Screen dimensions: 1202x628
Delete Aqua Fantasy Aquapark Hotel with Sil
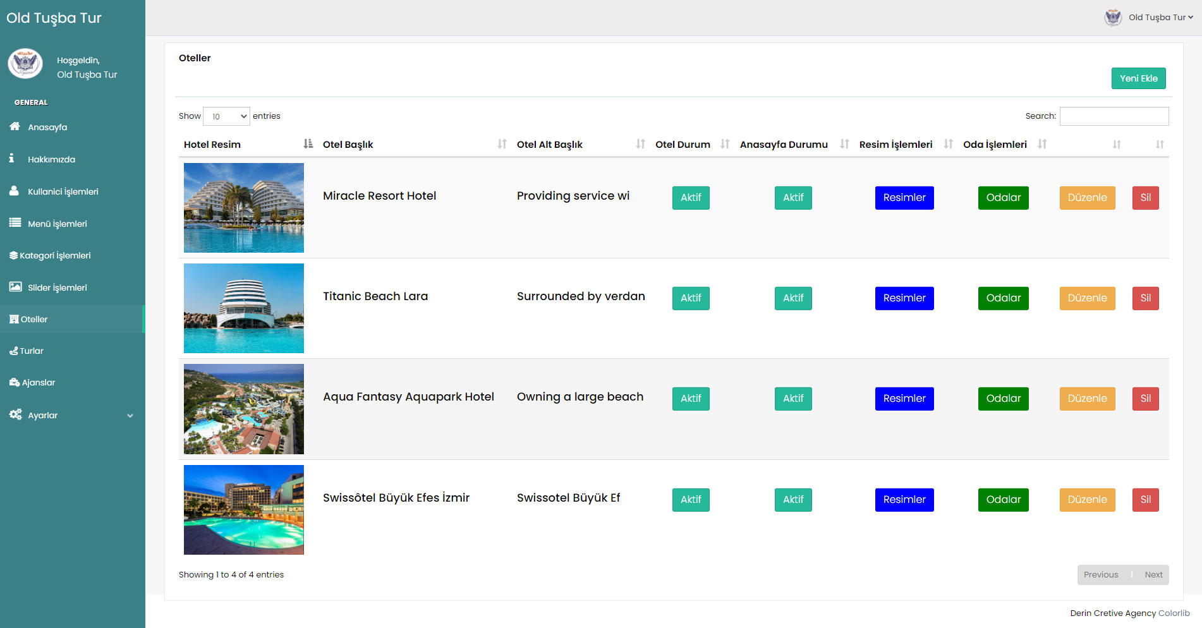point(1145,399)
